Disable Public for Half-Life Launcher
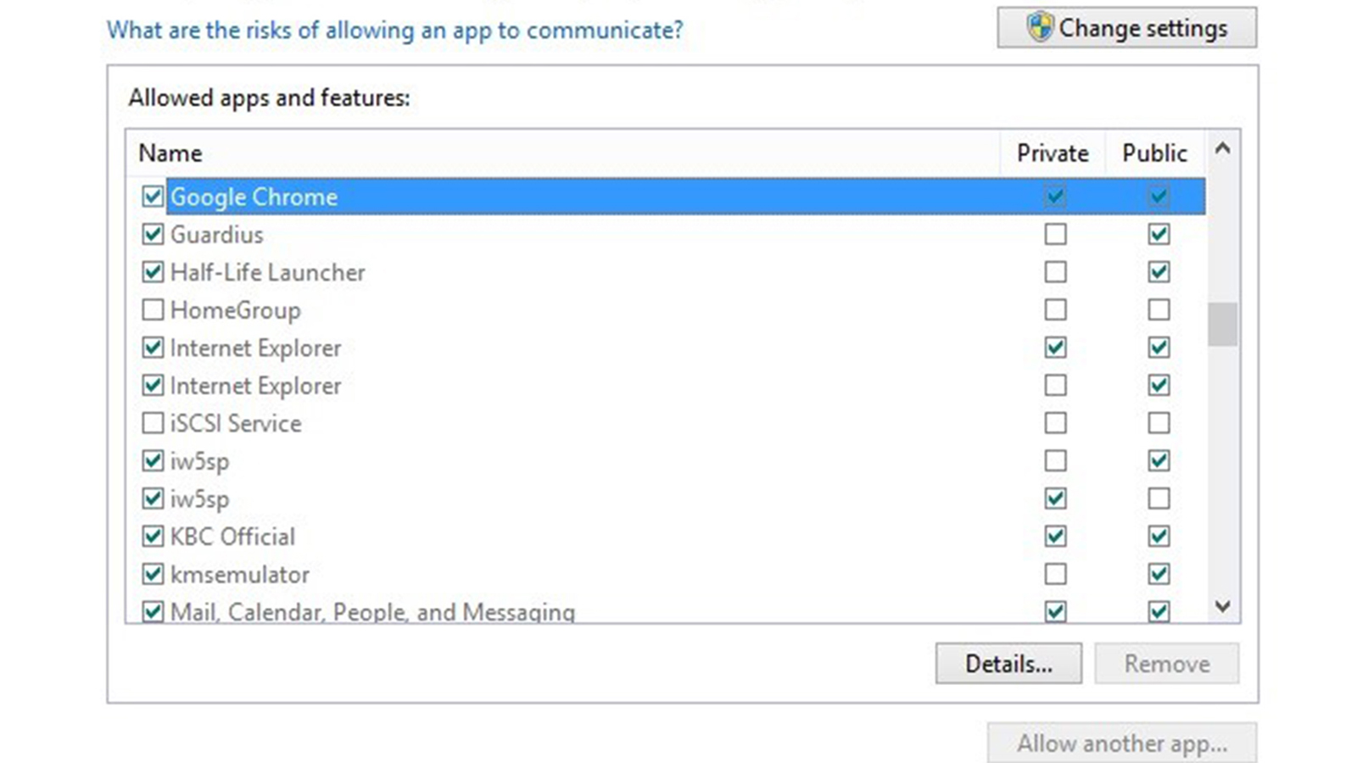The height and width of the screenshot is (763, 1357). click(x=1159, y=272)
